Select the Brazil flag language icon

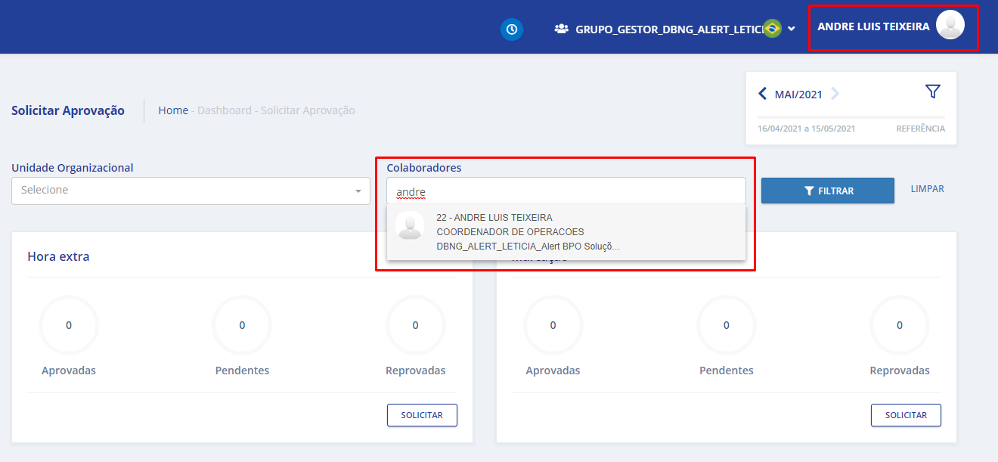coord(772,29)
